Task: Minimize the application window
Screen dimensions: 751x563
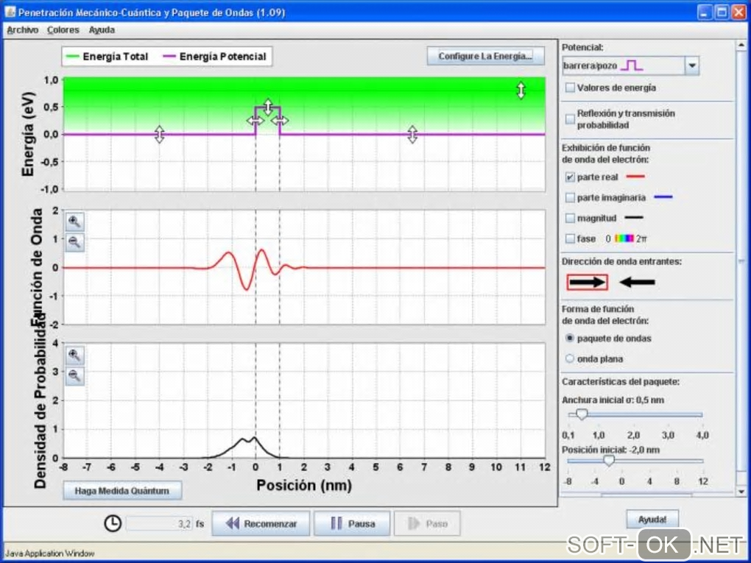Action: click(704, 12)
